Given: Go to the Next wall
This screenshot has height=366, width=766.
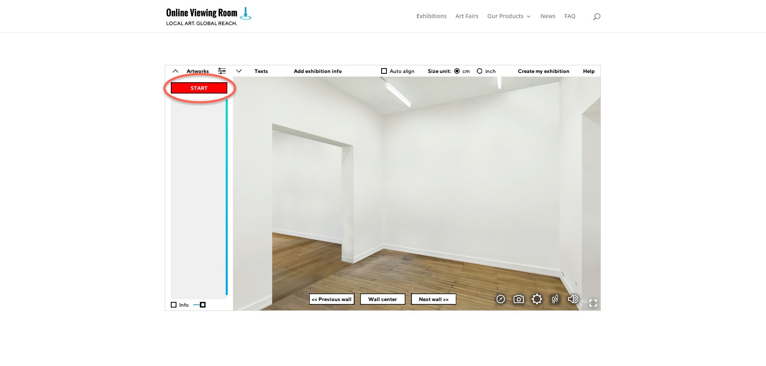Looking at the screenshot, I should [433, 299].
